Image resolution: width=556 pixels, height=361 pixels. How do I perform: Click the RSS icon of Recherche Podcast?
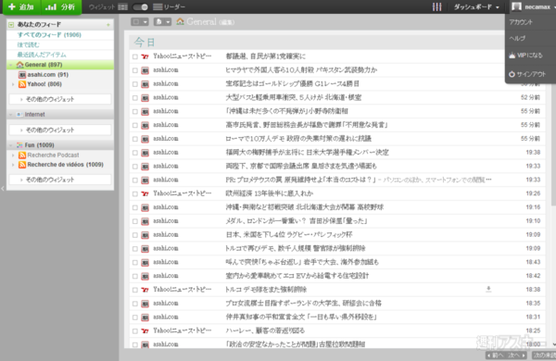coord(22,156)
